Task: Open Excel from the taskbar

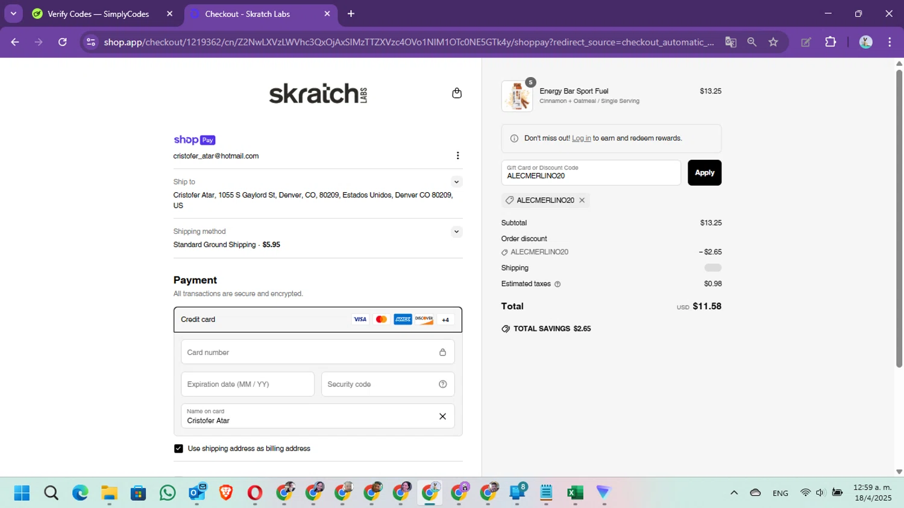Action: (575, 493)
